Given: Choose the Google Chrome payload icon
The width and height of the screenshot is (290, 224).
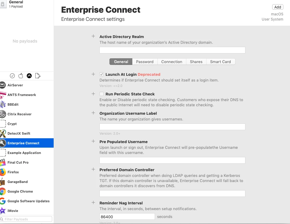Looking at the screenshot, I should [x=3, y=191].
